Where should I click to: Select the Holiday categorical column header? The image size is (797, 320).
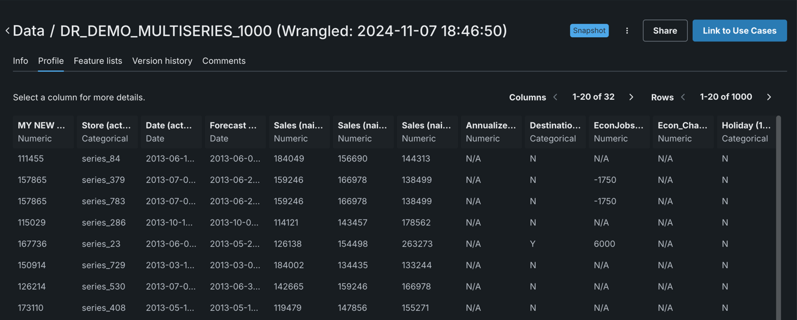tap(746, 131)
